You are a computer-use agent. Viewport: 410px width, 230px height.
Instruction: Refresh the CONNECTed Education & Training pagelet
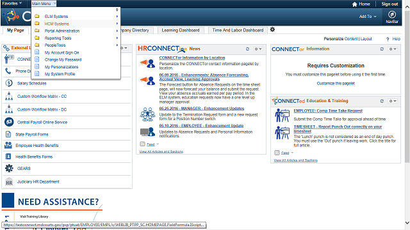click(382, 101)
